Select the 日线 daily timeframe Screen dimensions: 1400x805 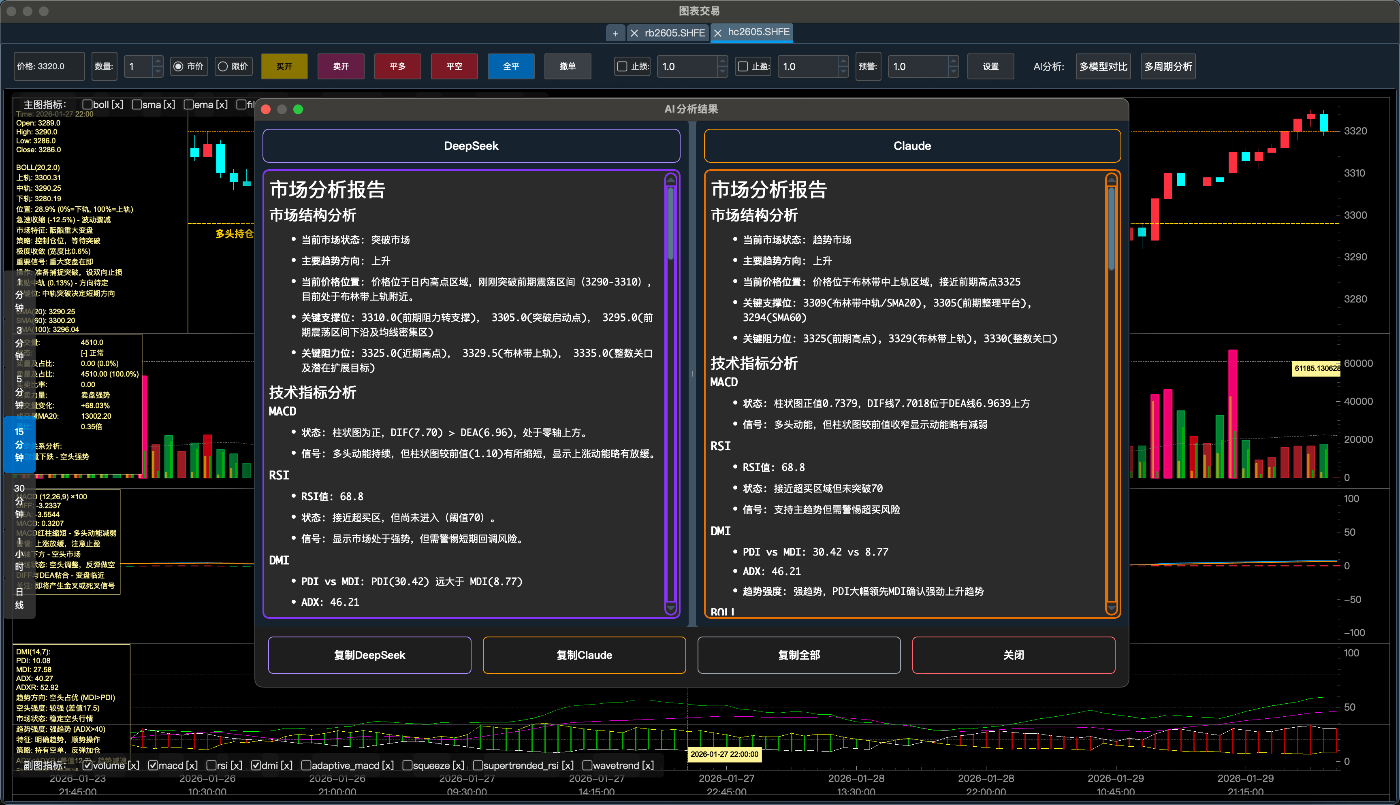click(x=19, y=600)
